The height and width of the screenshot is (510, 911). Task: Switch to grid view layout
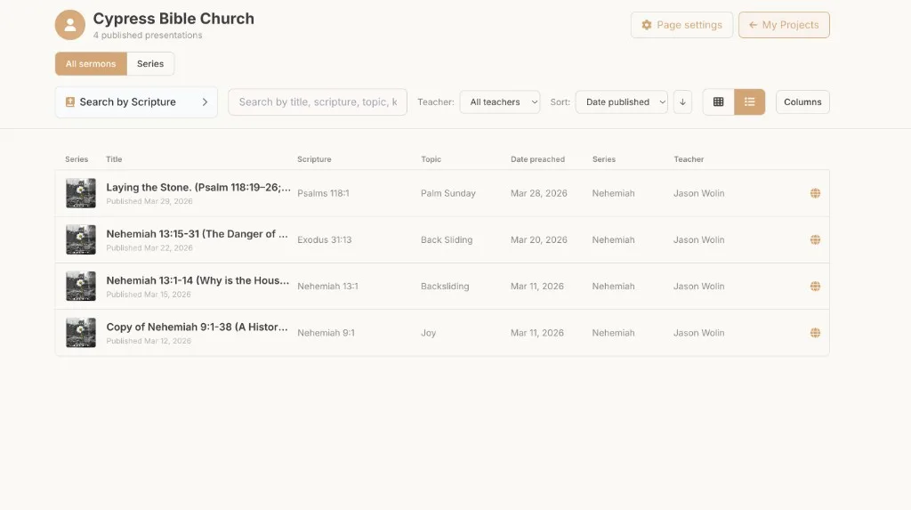[x=718, y=101]
